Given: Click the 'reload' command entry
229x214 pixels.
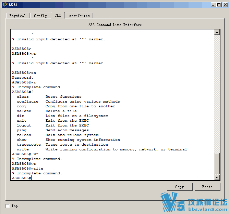Looking at the screenshot, I should tap(24, 135).
